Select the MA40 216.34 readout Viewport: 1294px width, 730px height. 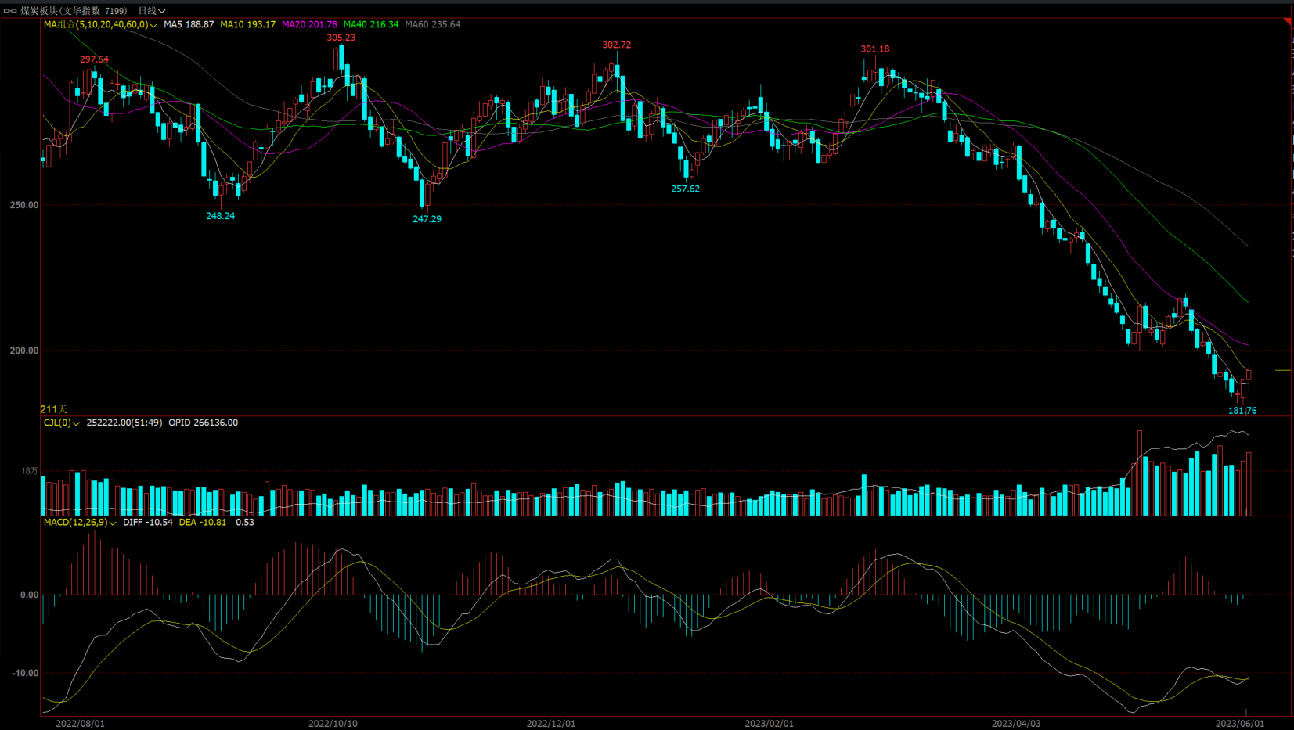371,25
